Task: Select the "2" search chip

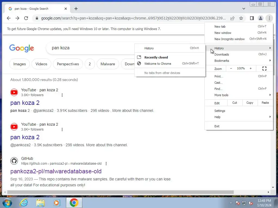Action: click(x=90, y=64)
